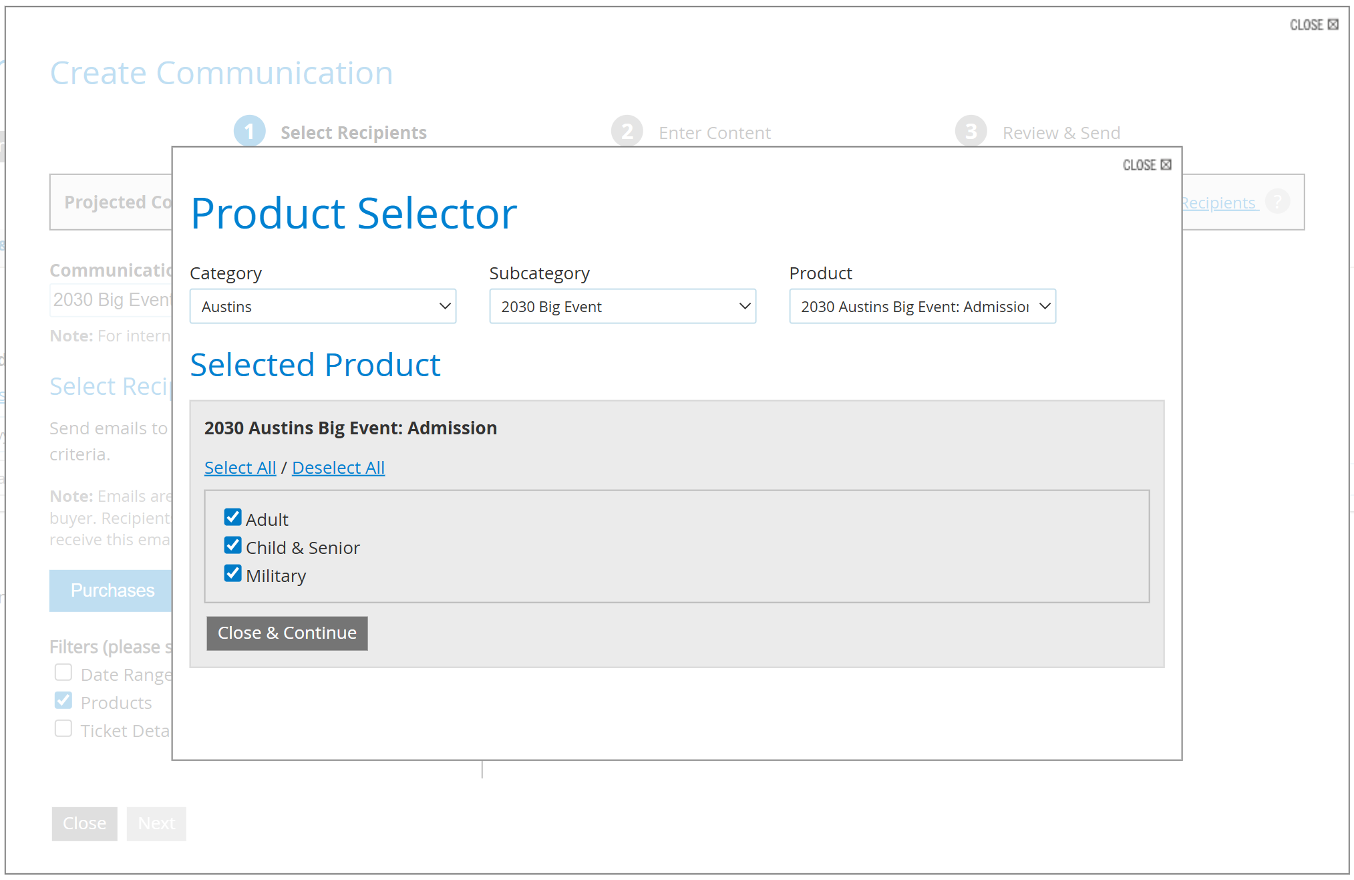Click step 1 circle icon

click(x=249, y=132)
